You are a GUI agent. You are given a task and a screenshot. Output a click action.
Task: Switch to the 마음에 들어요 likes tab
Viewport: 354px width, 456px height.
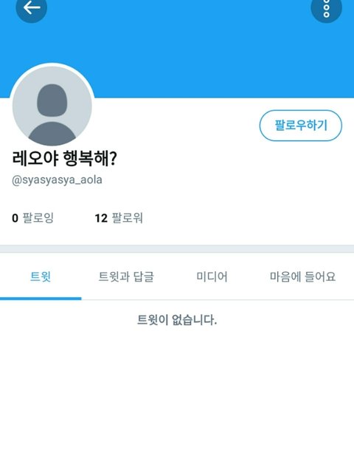coord(302,276)
